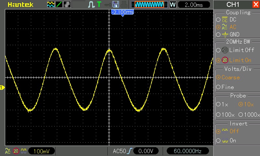Click the green diagonal line icon

59,5
